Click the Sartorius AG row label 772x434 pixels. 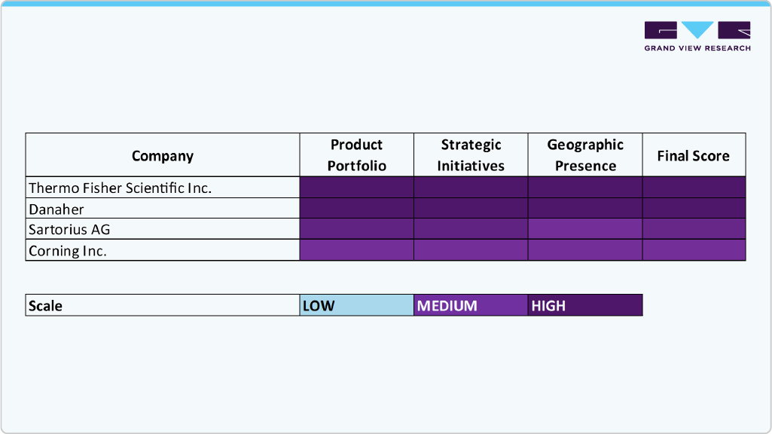(x=69, y=229)
